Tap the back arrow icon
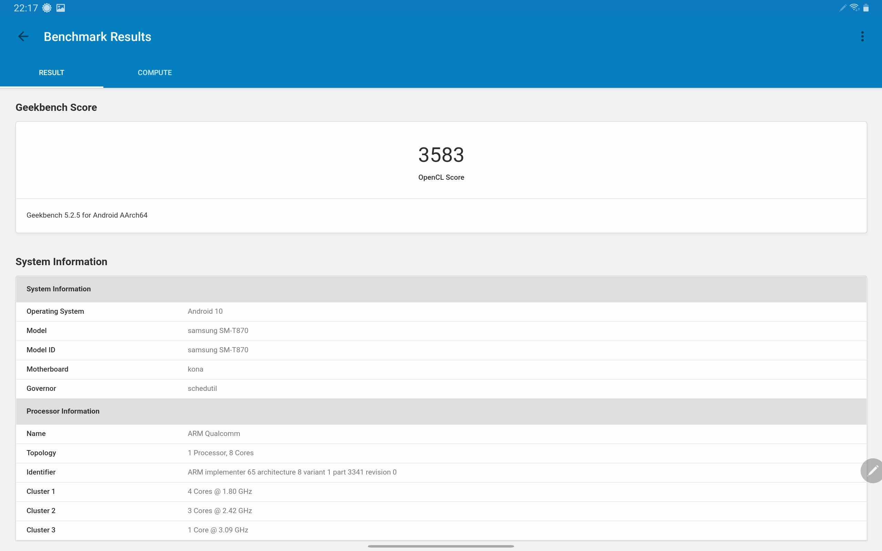 pyautogui.click(x=23, y=37)
